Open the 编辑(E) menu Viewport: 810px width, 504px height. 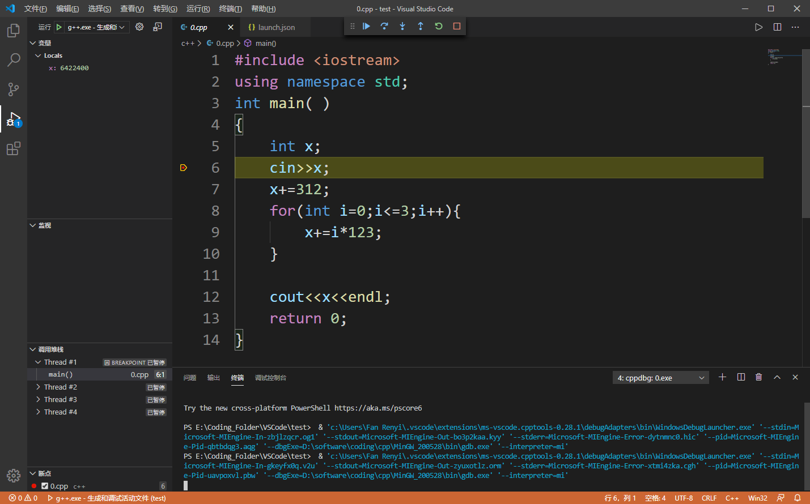click(67, 8)
